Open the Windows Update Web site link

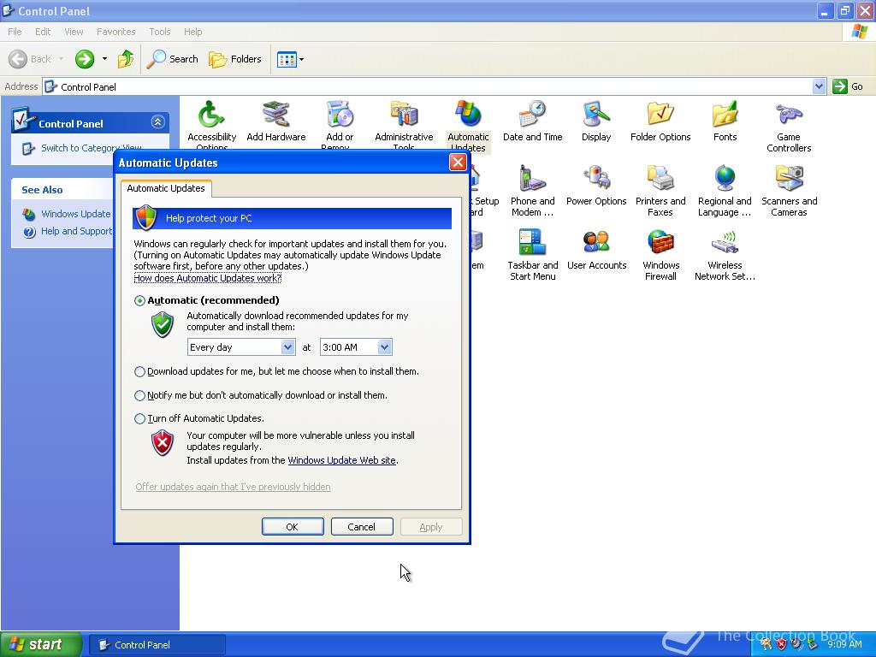341,460
